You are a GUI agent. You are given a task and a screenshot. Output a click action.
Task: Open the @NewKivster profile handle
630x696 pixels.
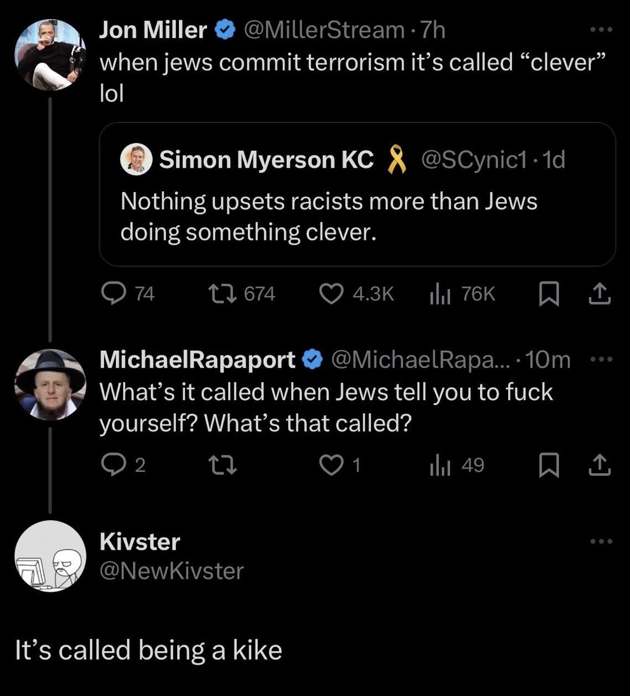[171, 571]
